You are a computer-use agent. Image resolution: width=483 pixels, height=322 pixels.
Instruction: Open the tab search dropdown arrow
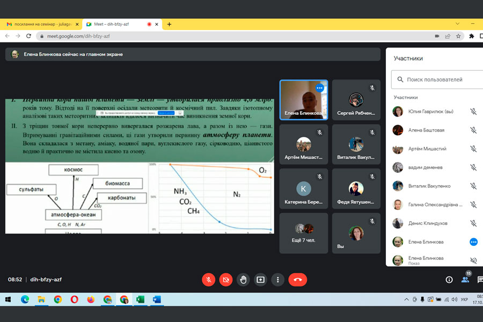click(457, 24)
